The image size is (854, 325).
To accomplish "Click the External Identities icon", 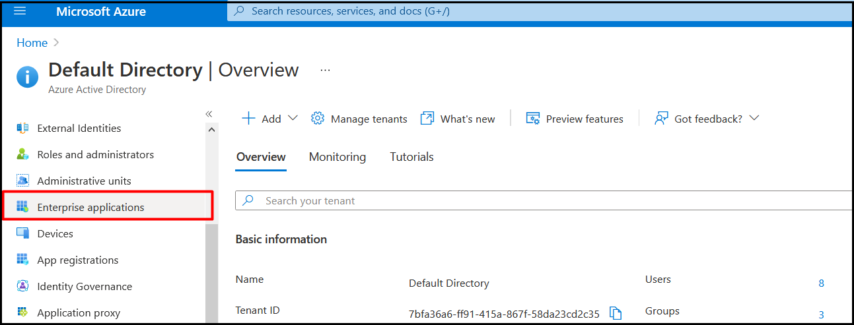I will (22, 128).
